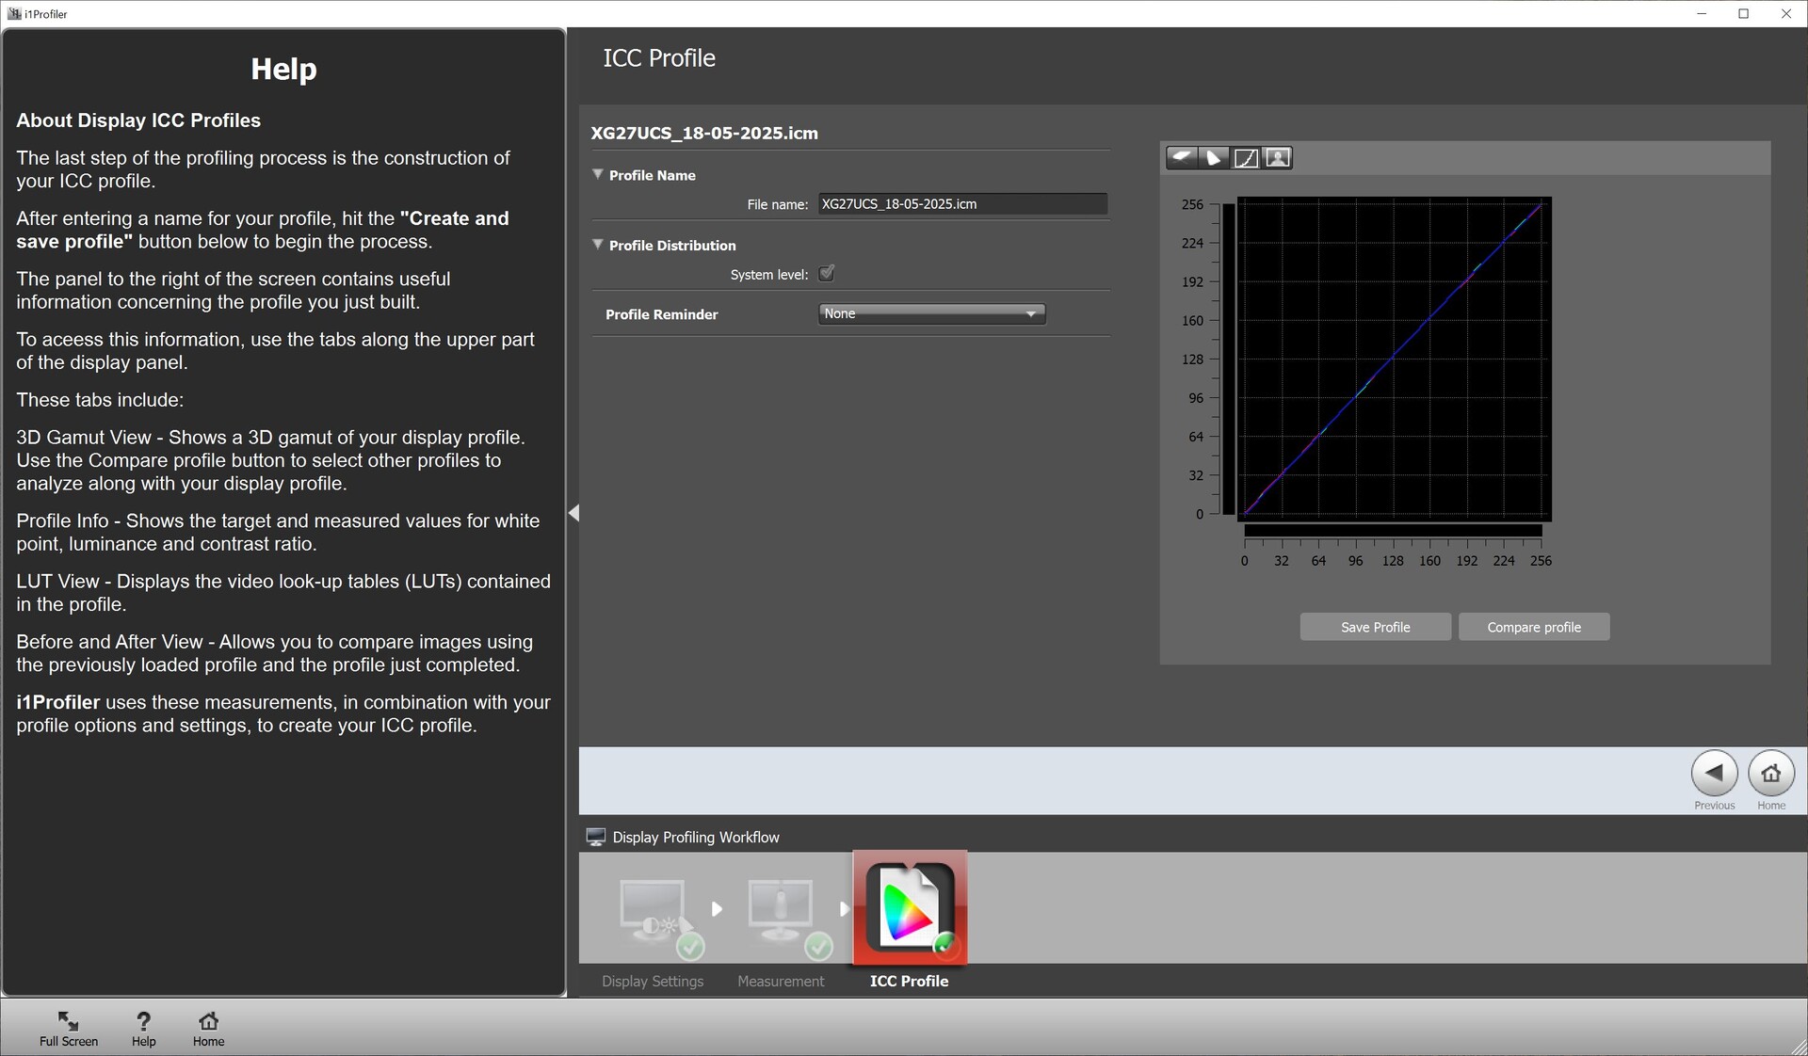Minimize the i1Profiler window
Image resolution: width=1808 pixels, height=1056 pixels.
[1702, 14]
